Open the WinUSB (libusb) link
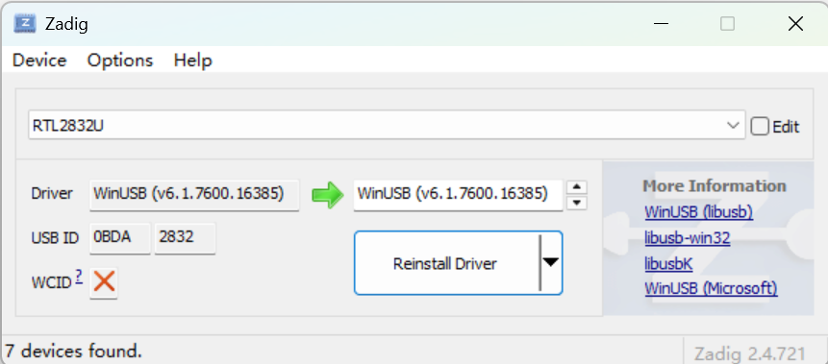Viewport: 828px width, 364px height. [x=698, y=212]
